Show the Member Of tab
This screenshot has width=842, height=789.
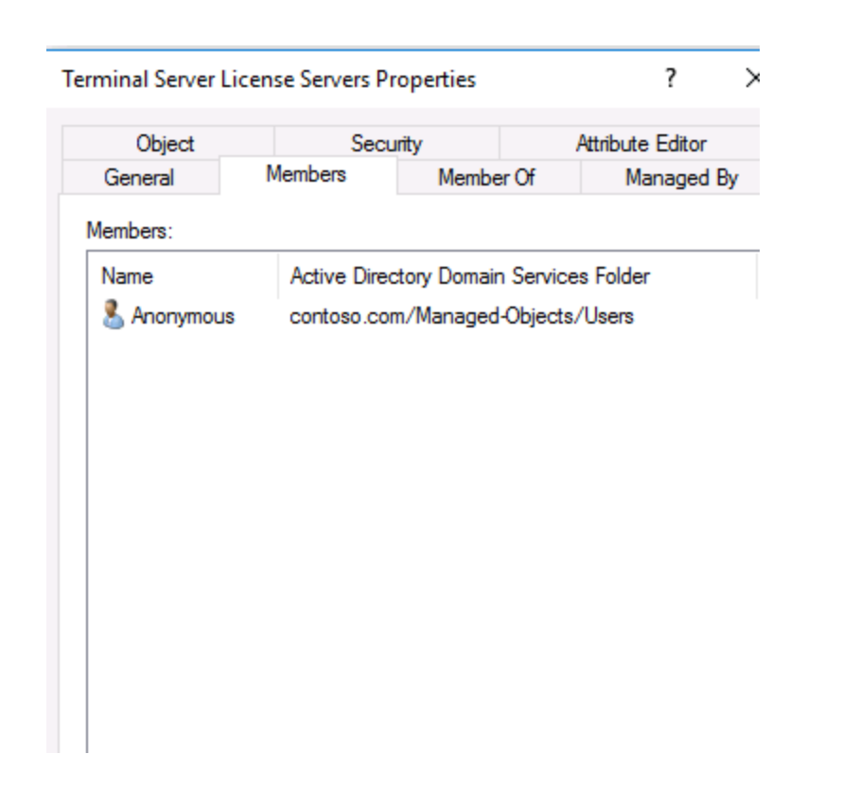pos(486,178)
